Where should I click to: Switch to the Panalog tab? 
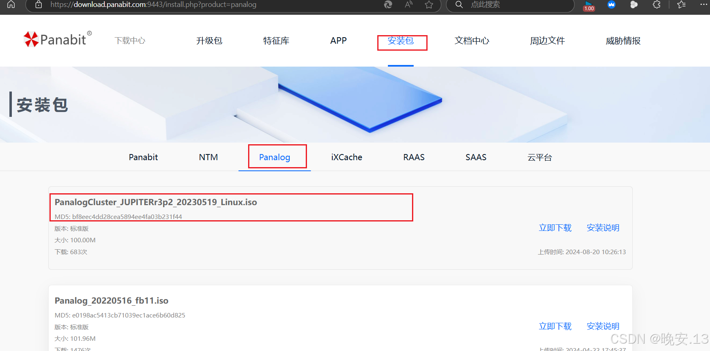point(275,157)
